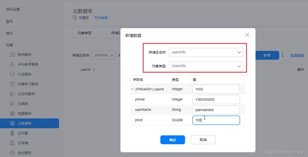
Task: Click the userName field with qianxiantest
Action: tap(216, 110)
